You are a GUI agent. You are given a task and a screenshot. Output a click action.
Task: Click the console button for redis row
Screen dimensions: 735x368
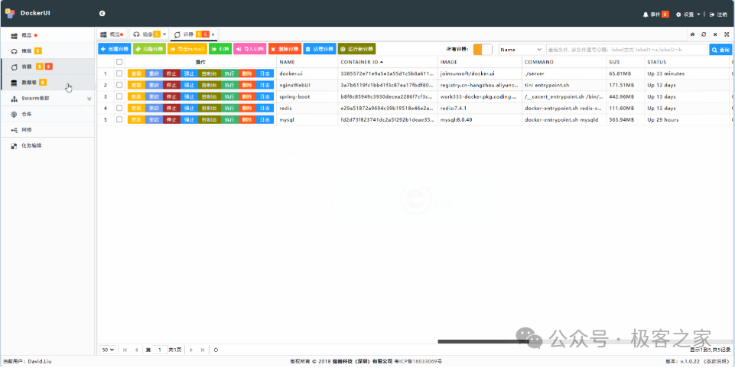pyautogui.click(x=209, y=108)
